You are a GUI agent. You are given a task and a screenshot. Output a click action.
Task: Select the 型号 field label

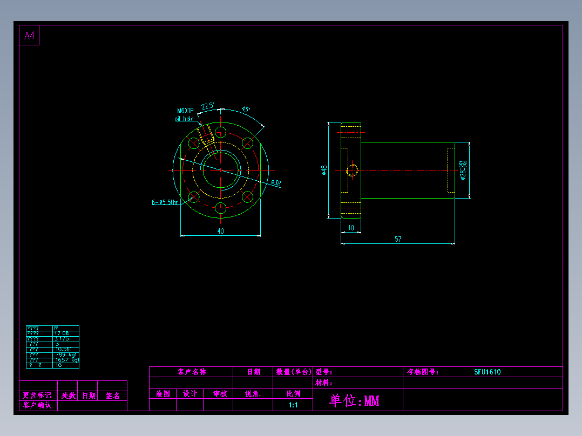pos(324,372)
